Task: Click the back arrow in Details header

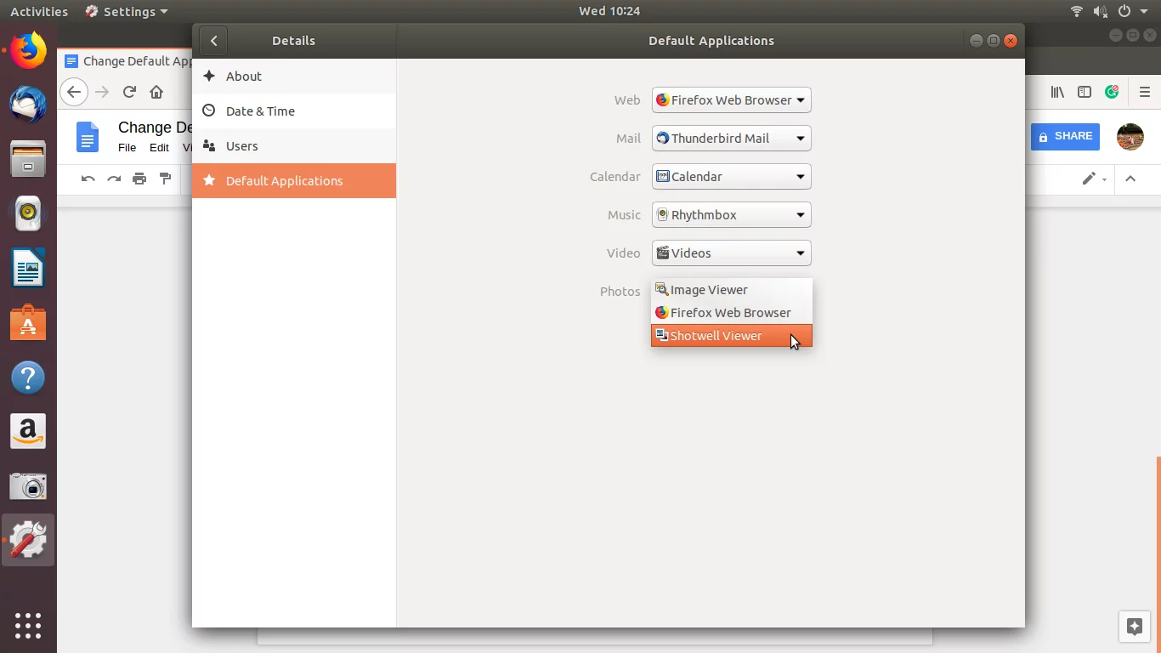Action: click(x=213, y=41)
